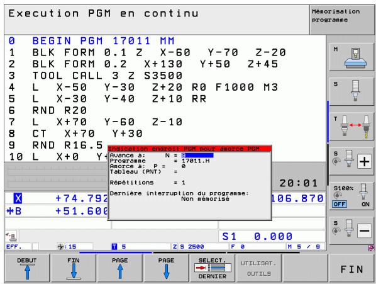Click the Amorce à P value 0
376x284 pixels.
coord(184,166)
